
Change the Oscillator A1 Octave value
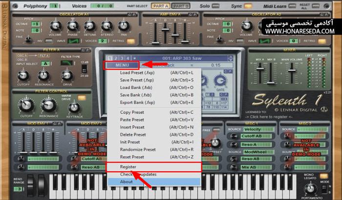[x=36, y=24]
